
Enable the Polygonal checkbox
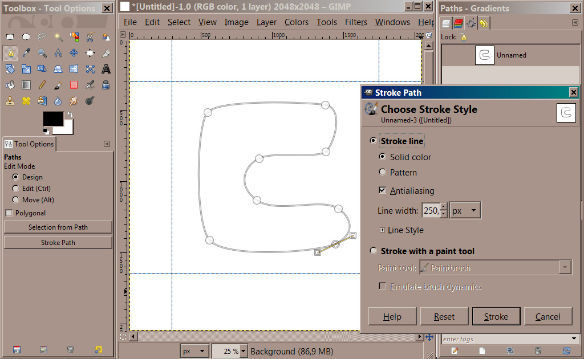(9, 213)
